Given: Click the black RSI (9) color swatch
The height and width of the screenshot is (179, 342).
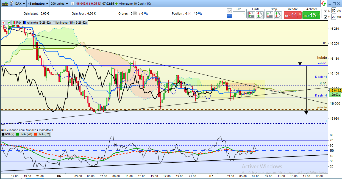Looking at the screenshot, I should pos(3,134).
